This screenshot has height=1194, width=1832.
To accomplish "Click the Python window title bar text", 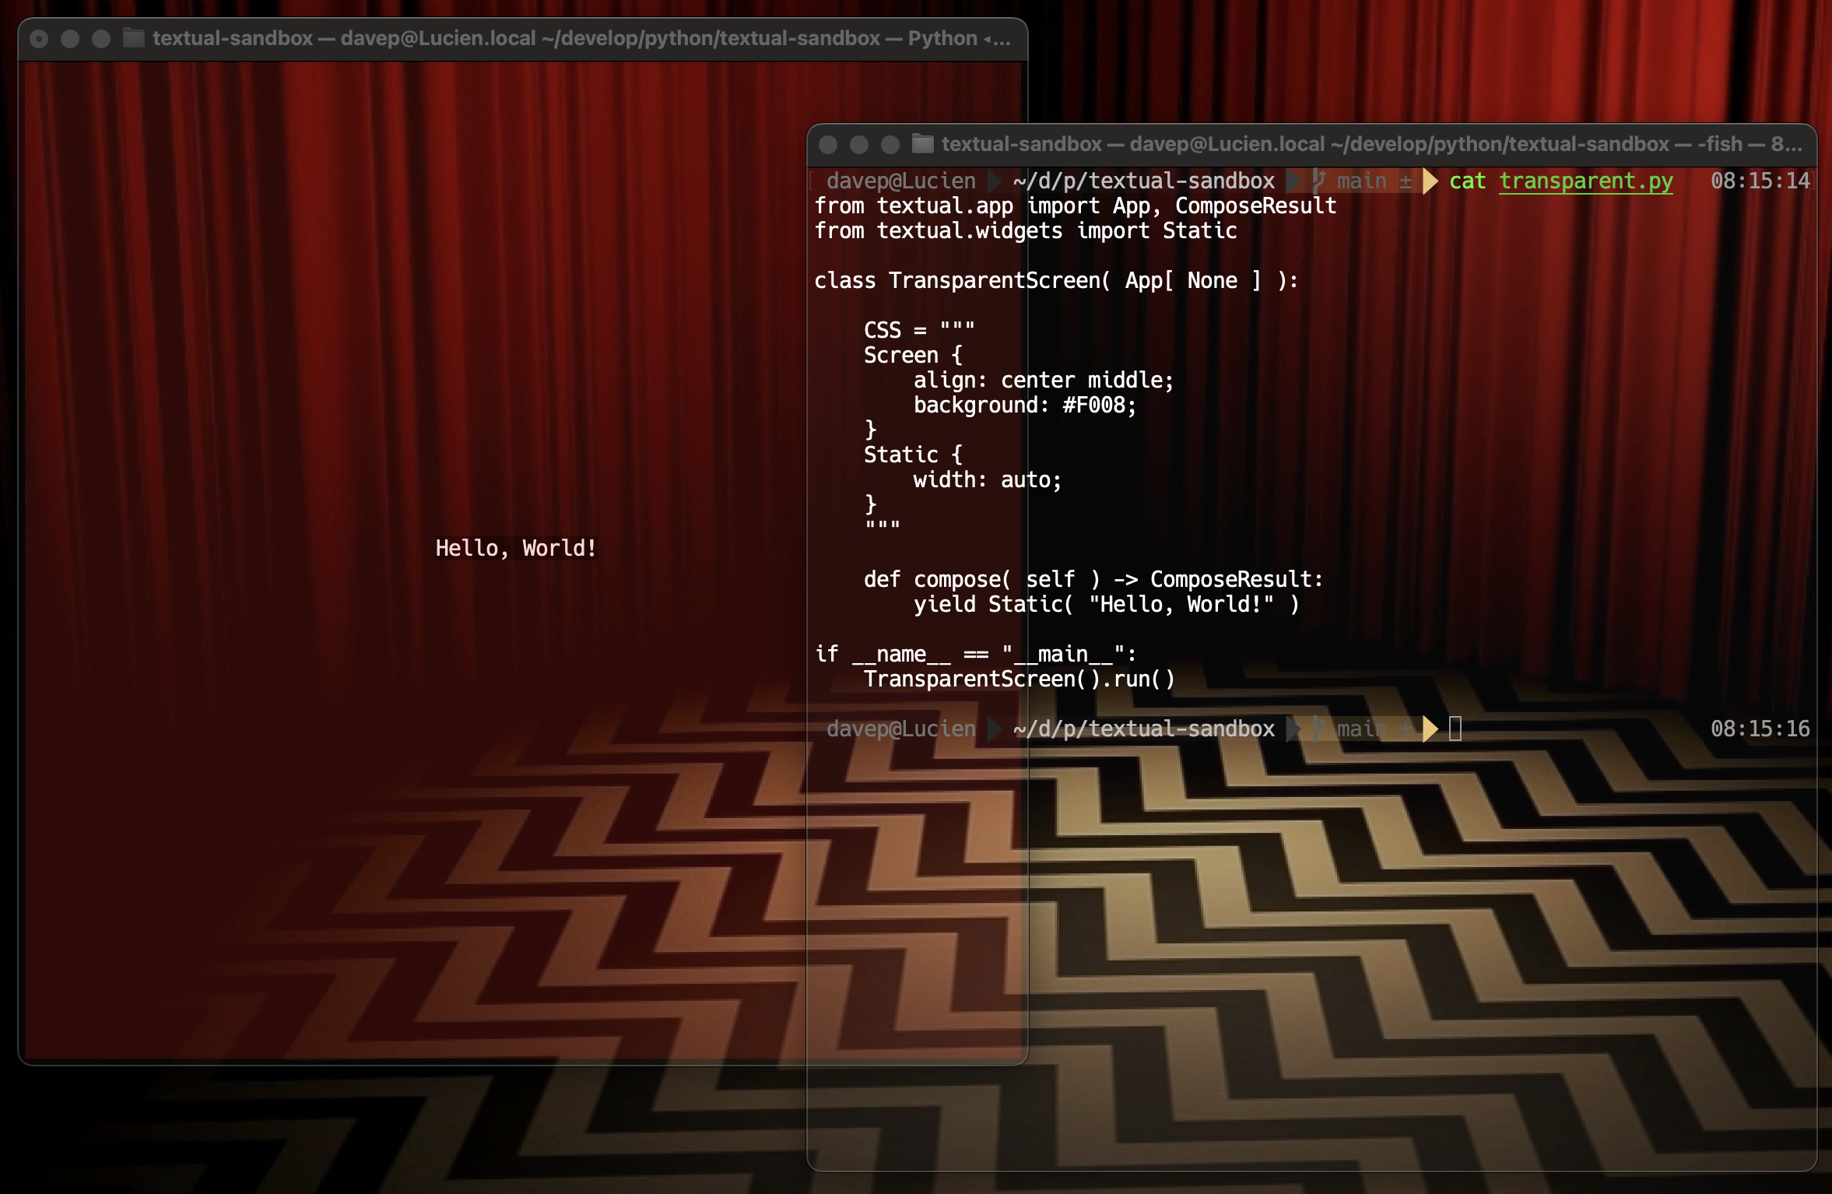I will click(581, 38).
